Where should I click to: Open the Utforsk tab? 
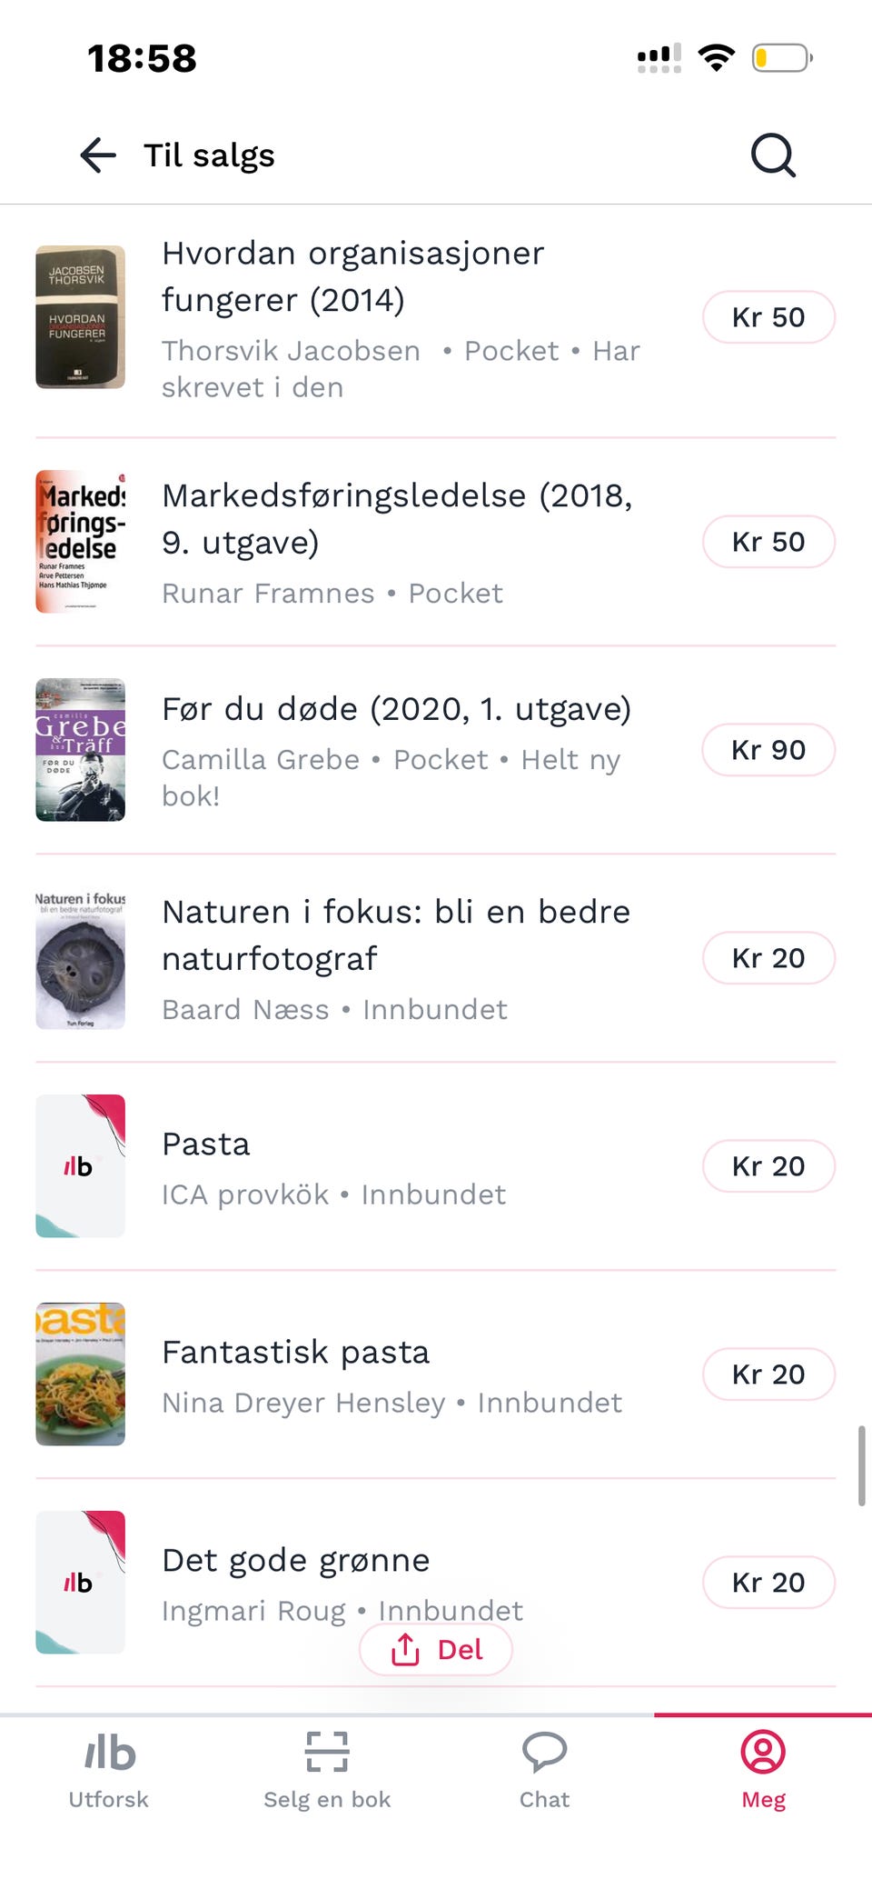coord(109,1771)
